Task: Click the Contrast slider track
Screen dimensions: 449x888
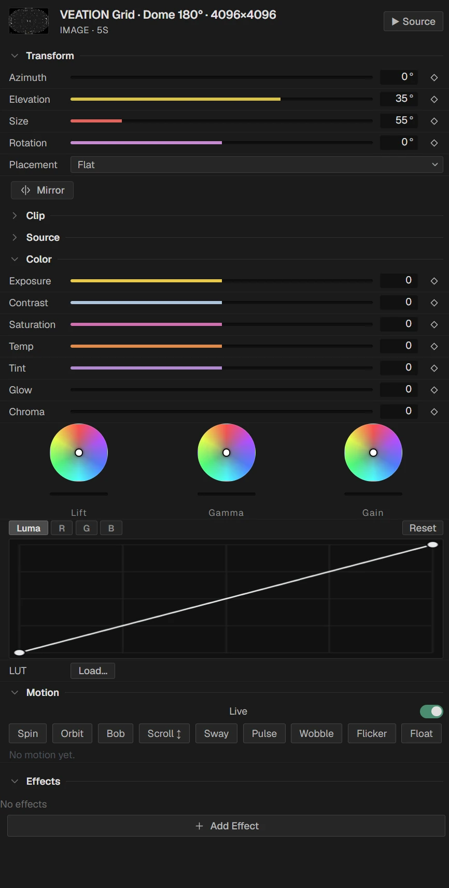Action: point(221,303)
